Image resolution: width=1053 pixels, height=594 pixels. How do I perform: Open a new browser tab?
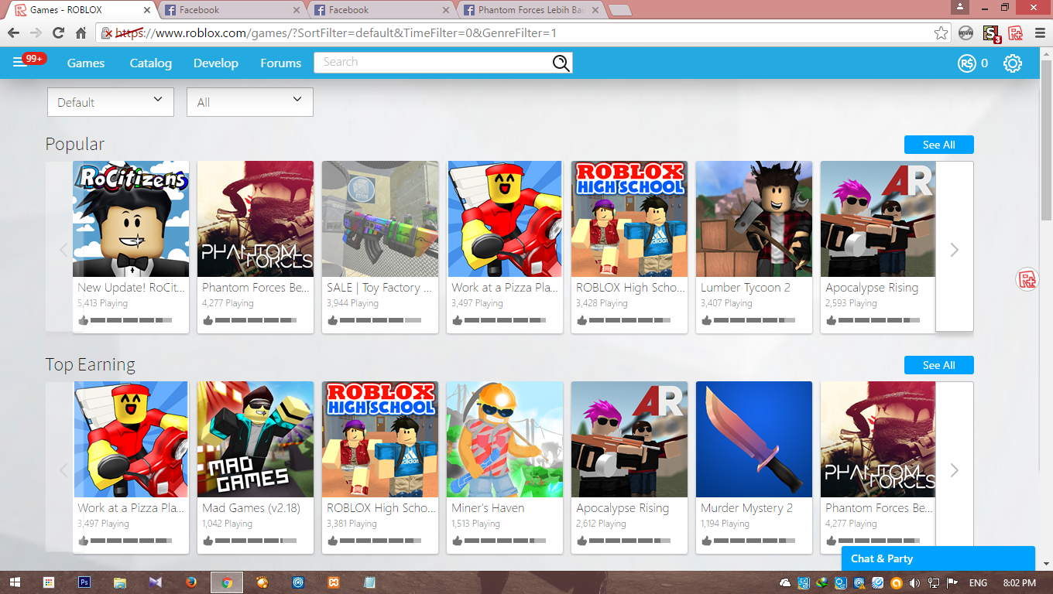pyautogui.click(x=620, y=10)
